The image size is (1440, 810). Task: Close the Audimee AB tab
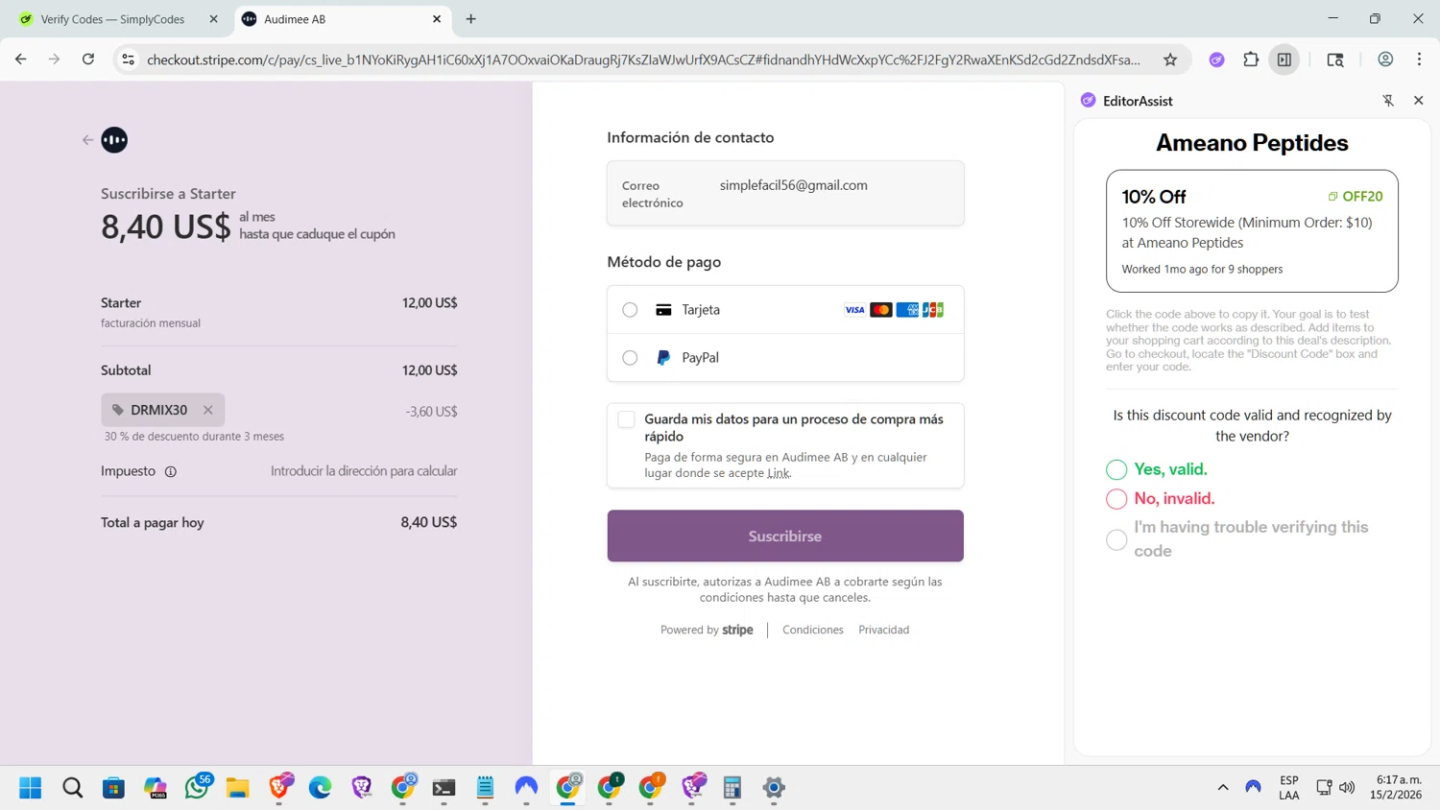437,19
